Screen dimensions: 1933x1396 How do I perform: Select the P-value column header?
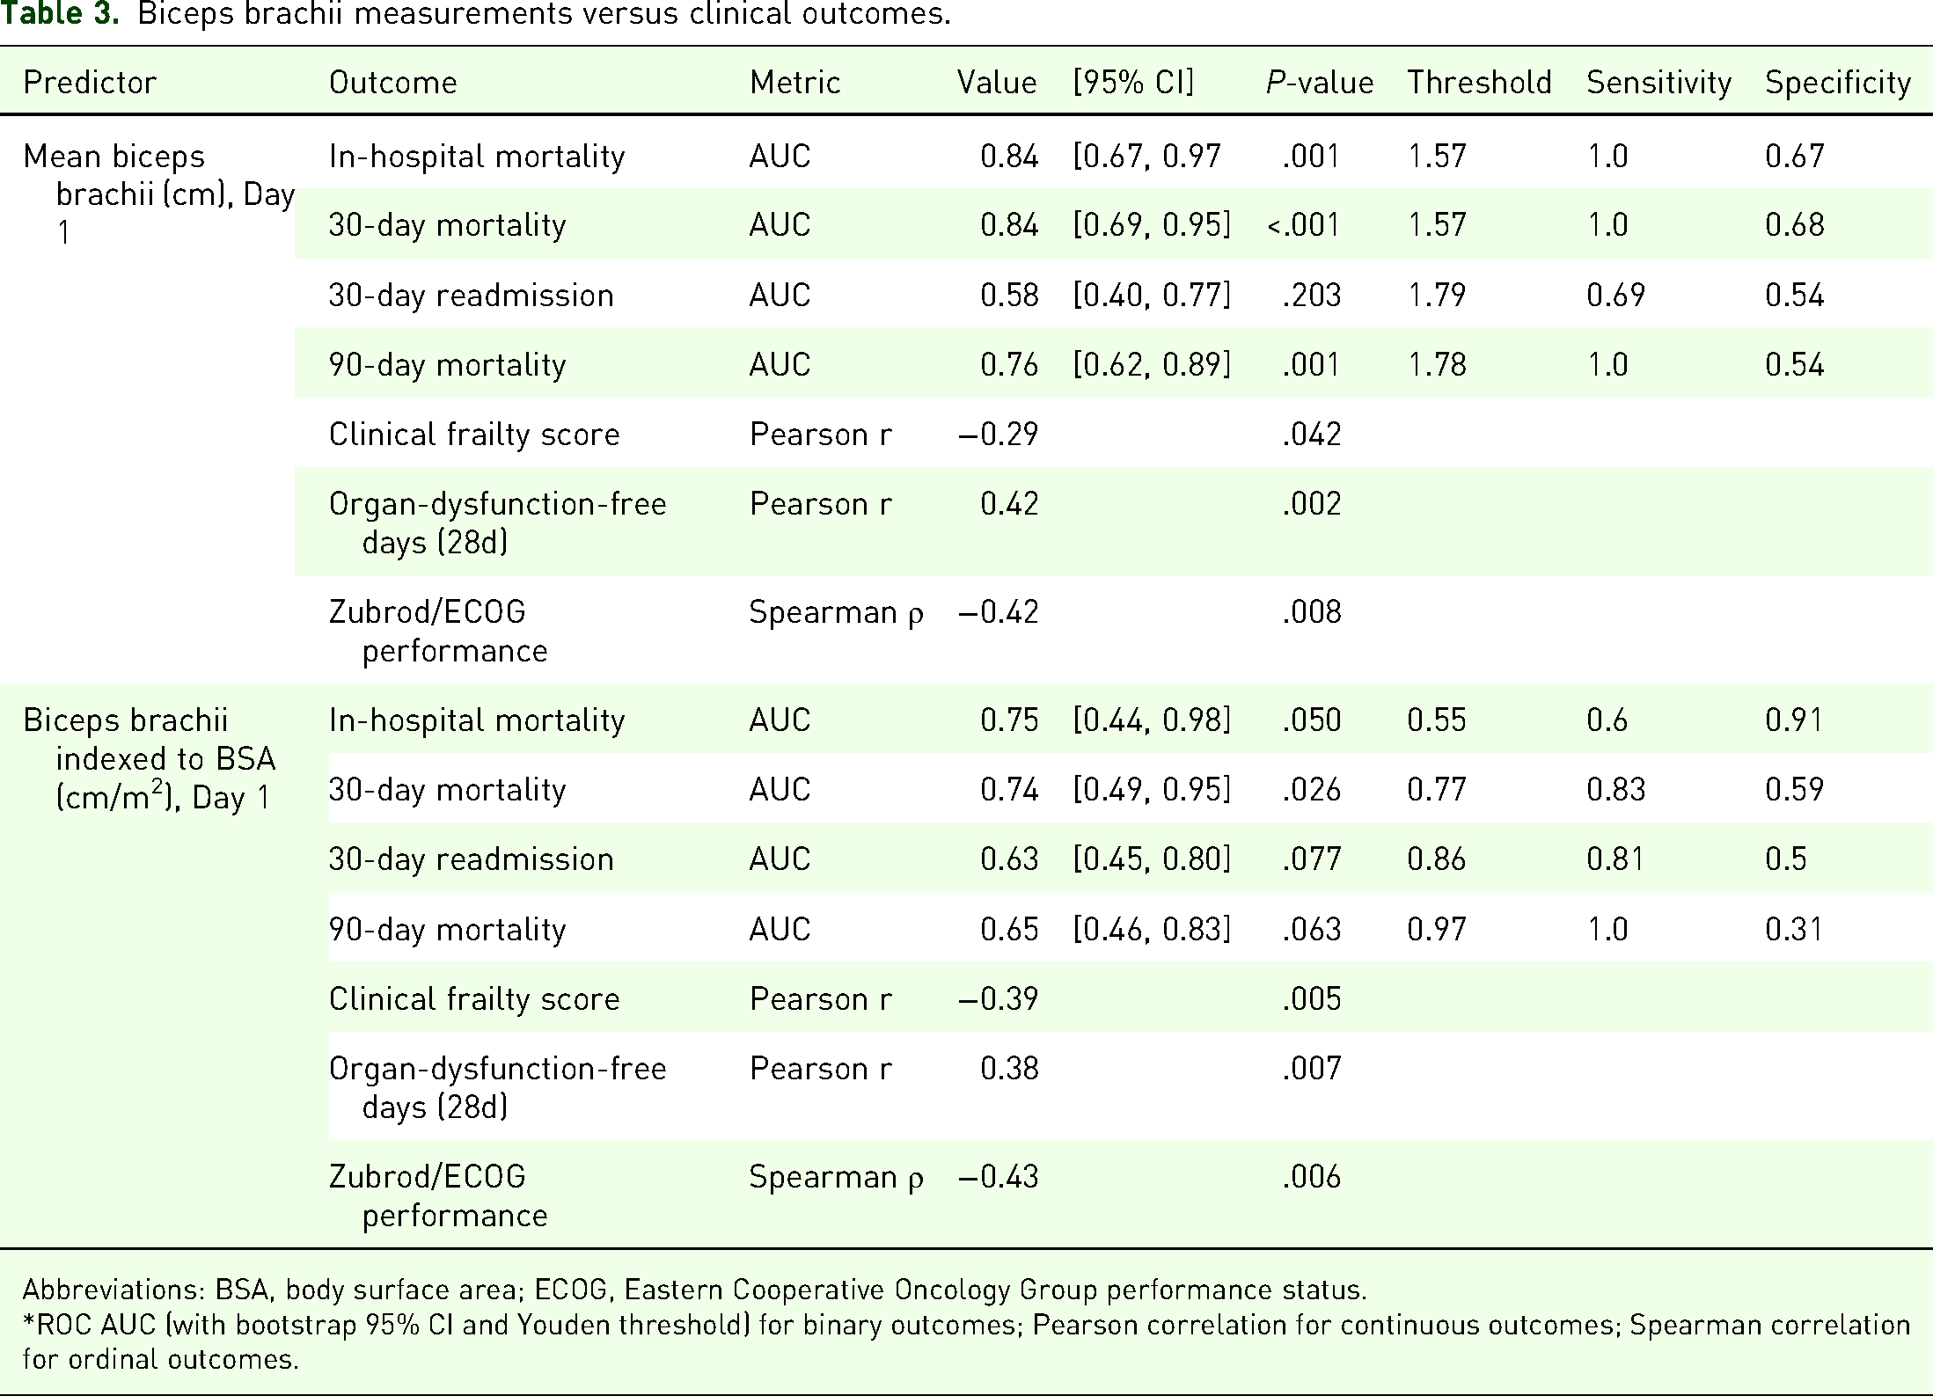1319,83
